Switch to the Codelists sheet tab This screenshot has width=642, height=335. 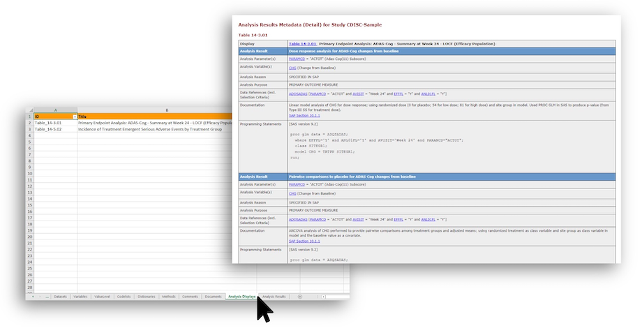(124, 297)
